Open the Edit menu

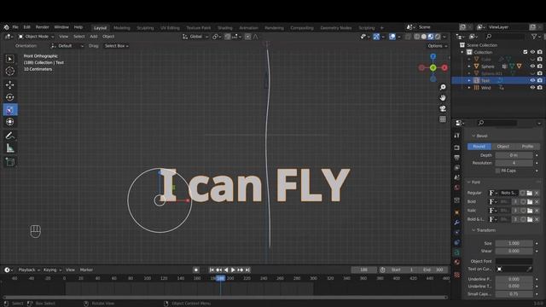click(26, 27)
